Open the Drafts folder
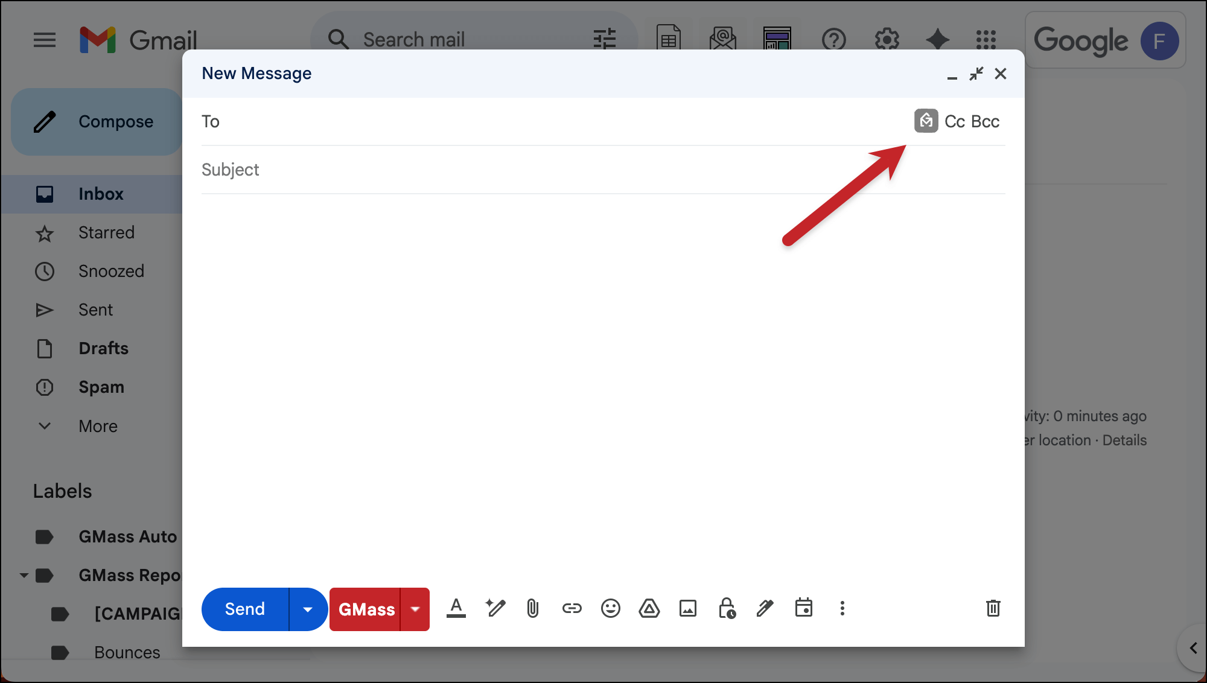 [x=103, y=349]
